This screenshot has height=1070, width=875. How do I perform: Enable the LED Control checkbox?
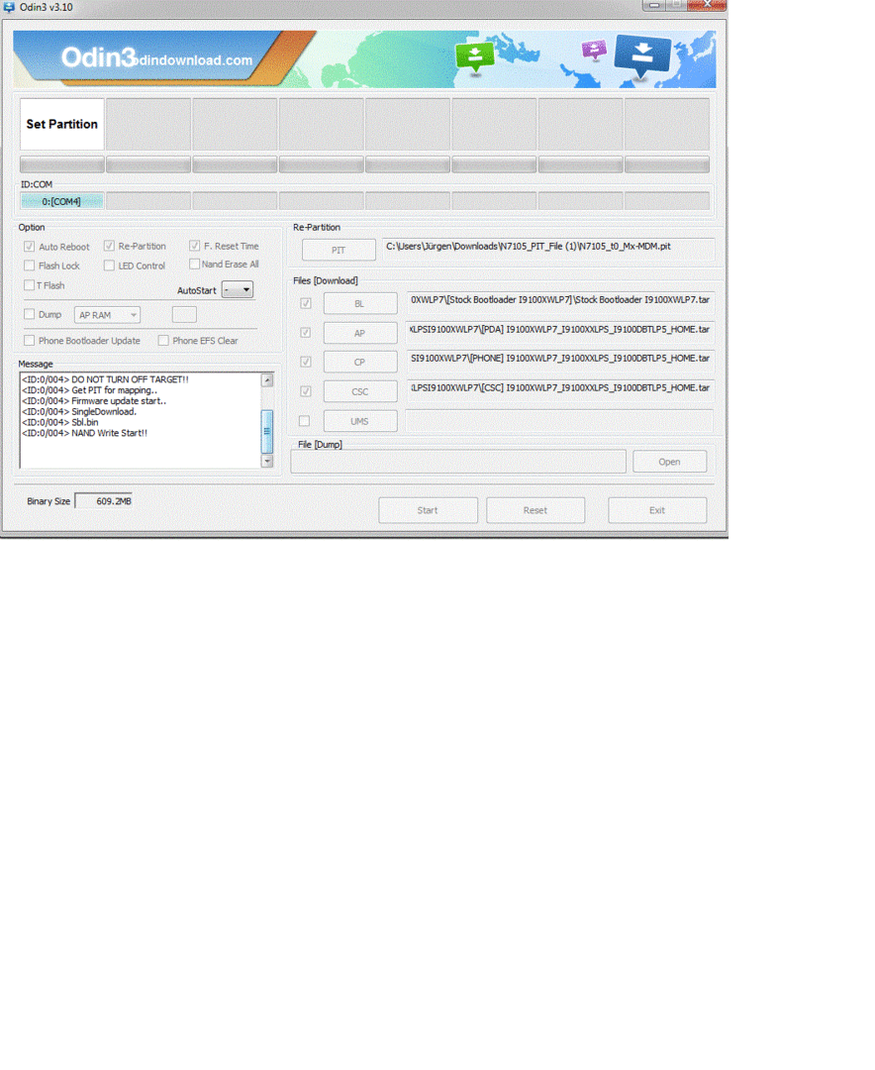tap(109, 266)
